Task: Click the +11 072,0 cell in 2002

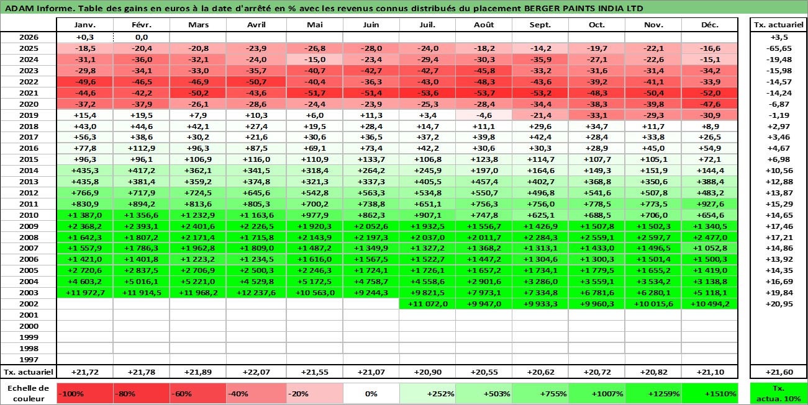Action: click(x=427, y=304)
